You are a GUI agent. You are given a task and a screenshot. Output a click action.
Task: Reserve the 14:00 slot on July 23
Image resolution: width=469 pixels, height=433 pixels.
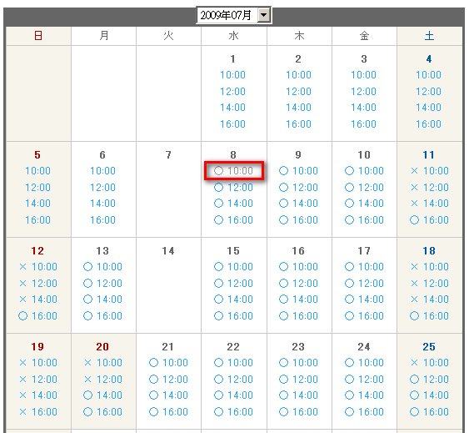tap(298, 395)
